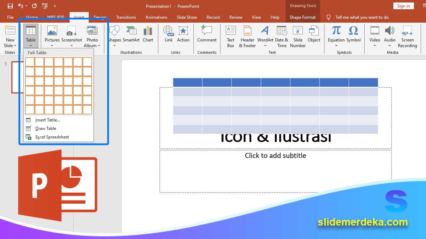Screen dimensions: 426x239
Task: Open the WordArt gallery
Action: [x=265, y=36]
